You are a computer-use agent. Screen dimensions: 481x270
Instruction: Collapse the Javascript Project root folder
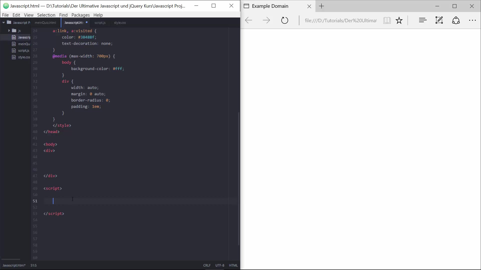tap(4, 22)
